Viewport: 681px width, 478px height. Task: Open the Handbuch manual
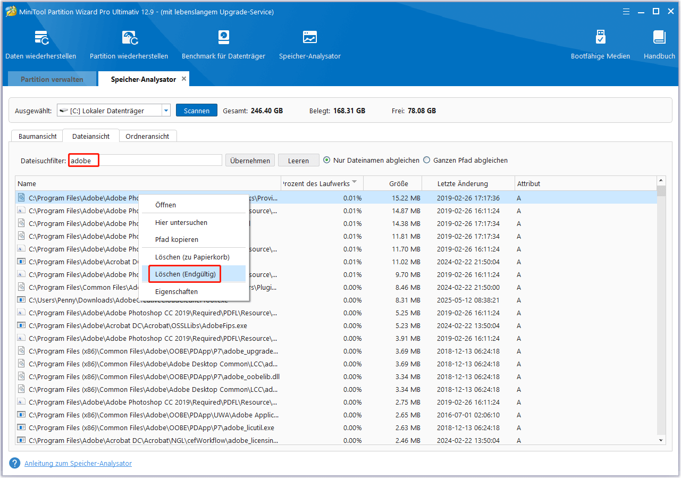click(659, 45)
